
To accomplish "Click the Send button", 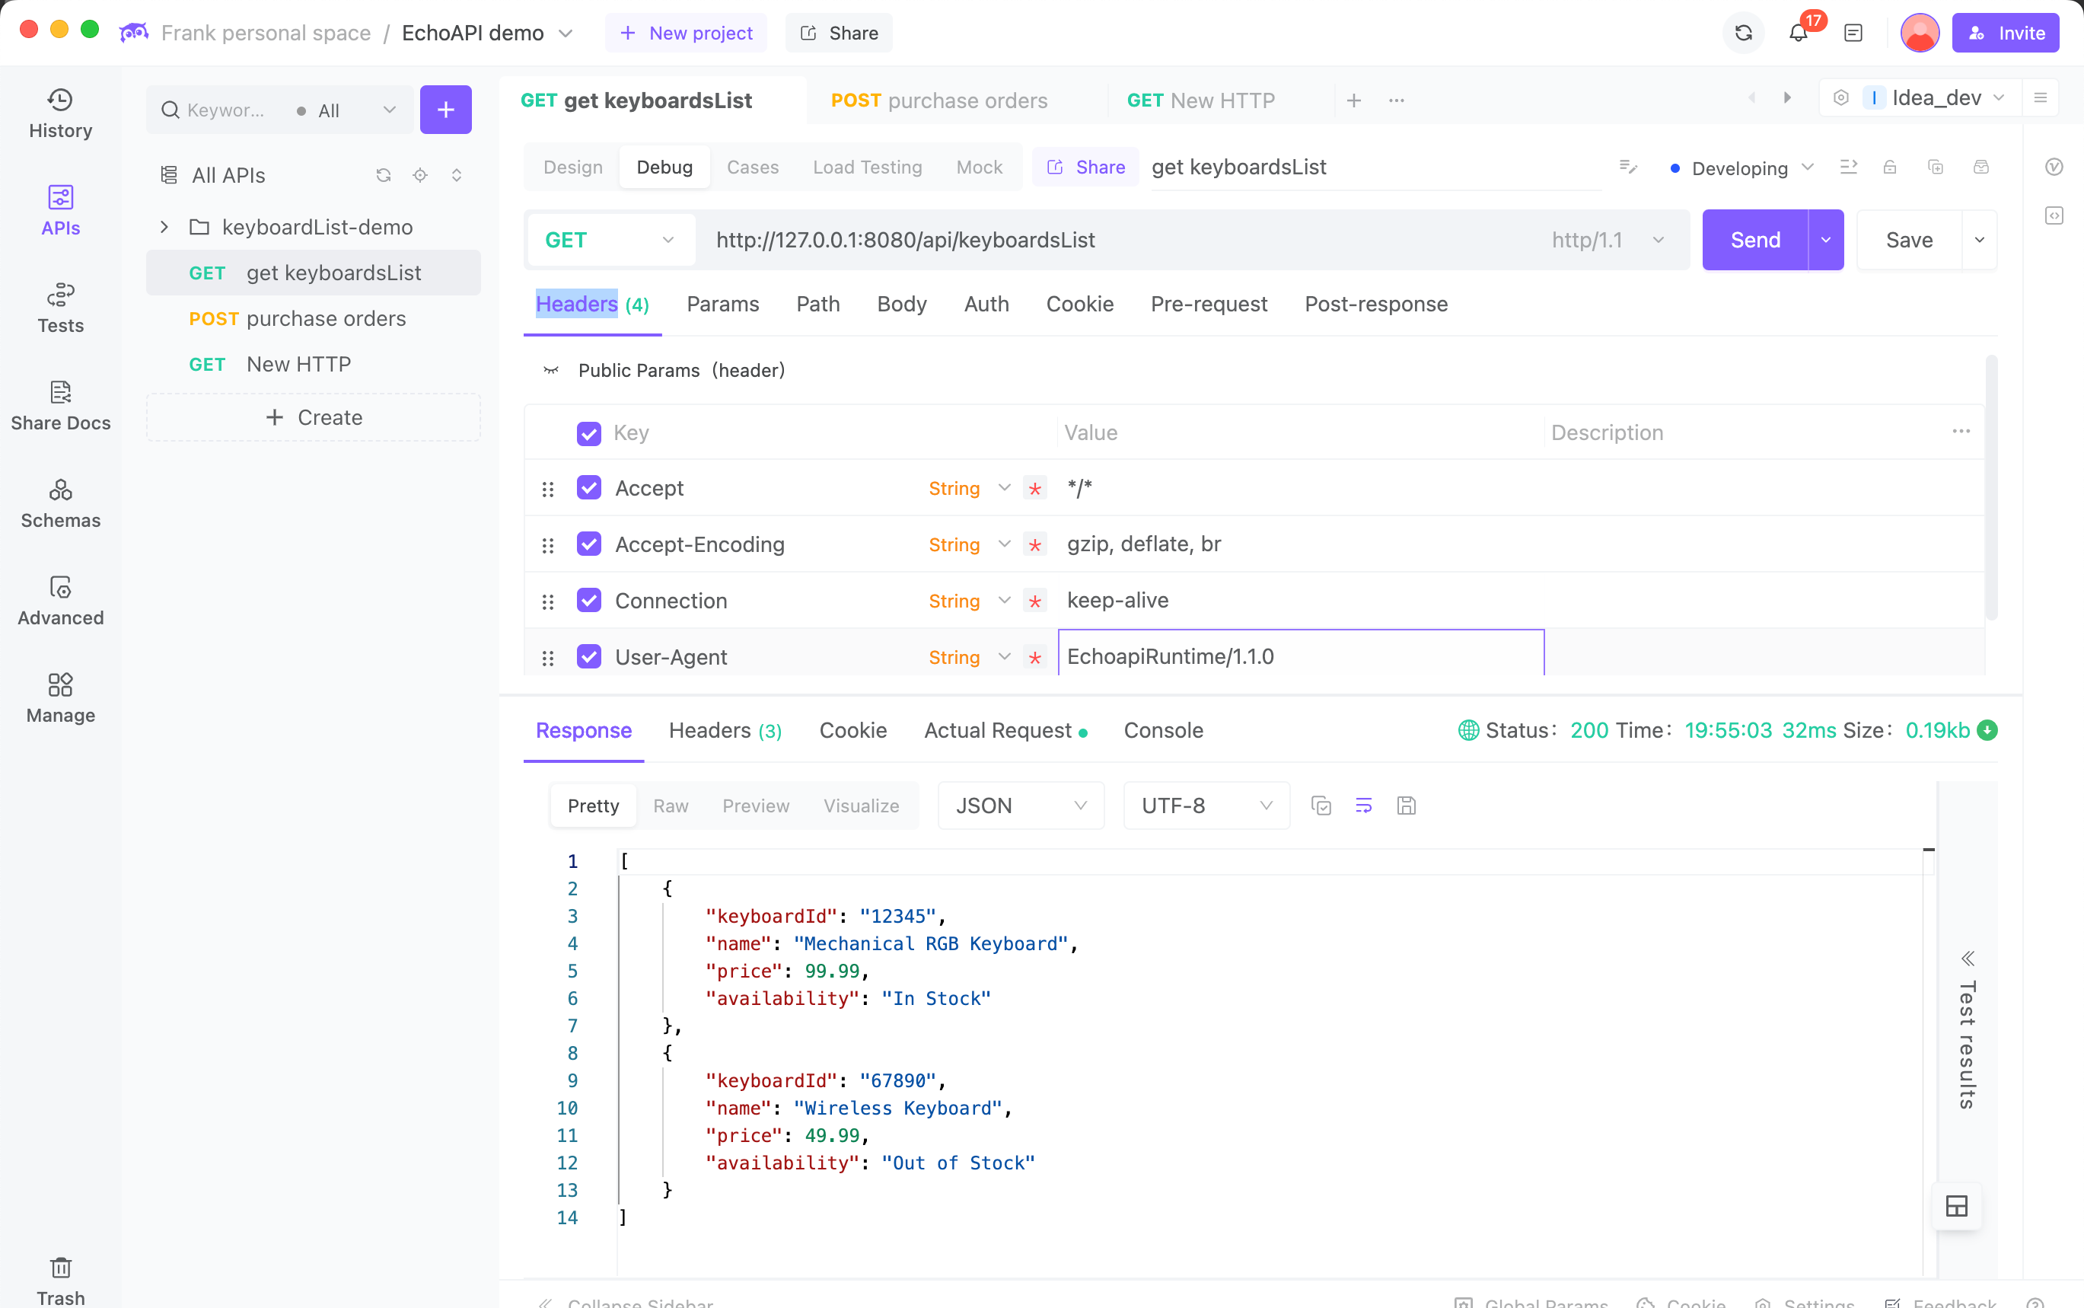I will coord(1754,240).
